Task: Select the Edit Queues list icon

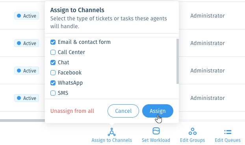Action: pyautogui.click(x=228, y=132)
